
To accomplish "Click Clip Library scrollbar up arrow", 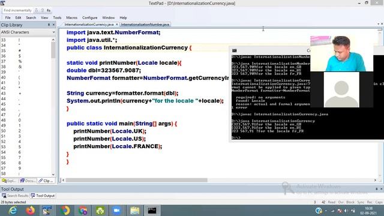I will [53, 40].
